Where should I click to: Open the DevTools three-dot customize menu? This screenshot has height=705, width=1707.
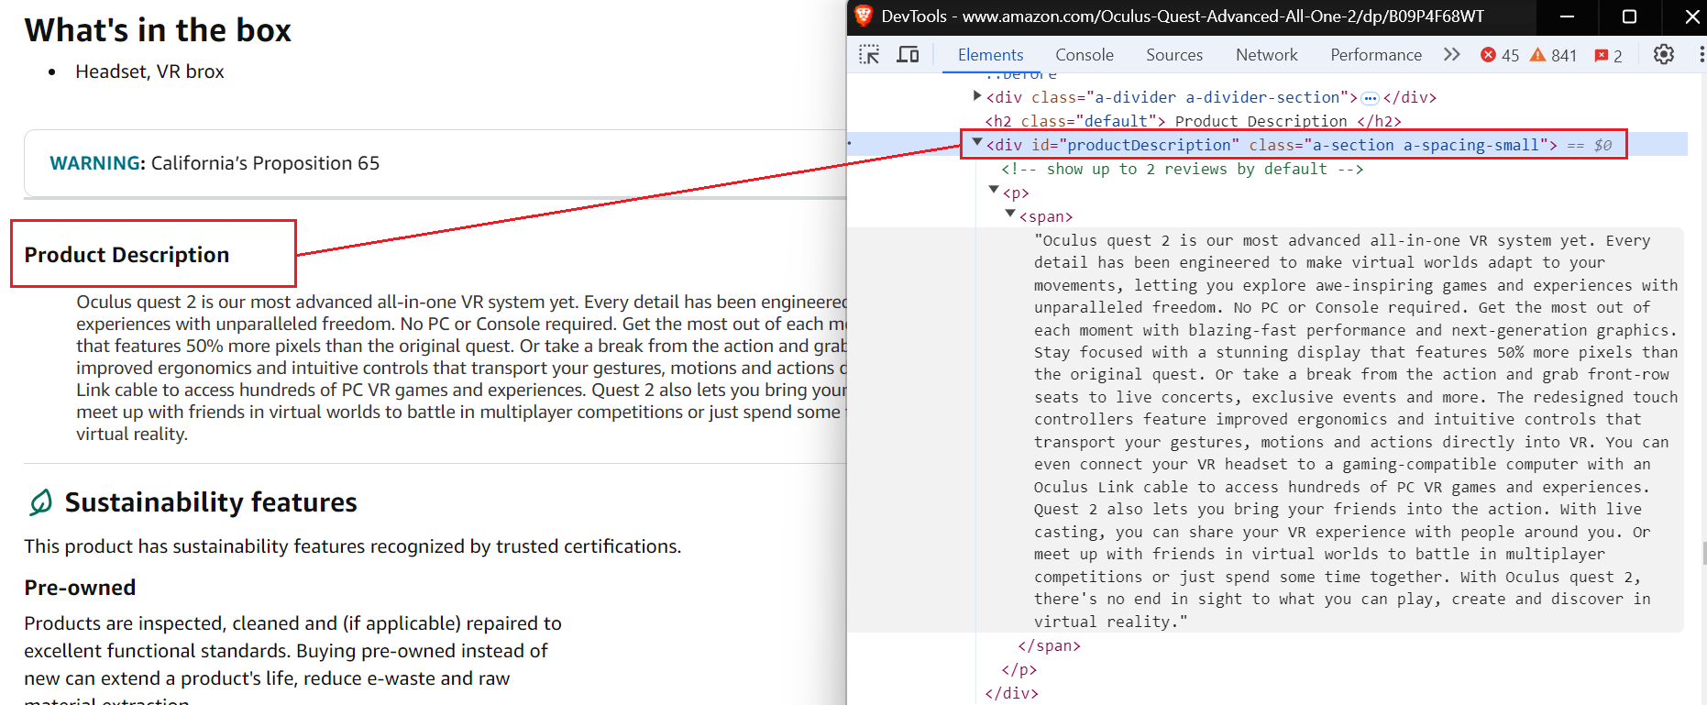1701,55
